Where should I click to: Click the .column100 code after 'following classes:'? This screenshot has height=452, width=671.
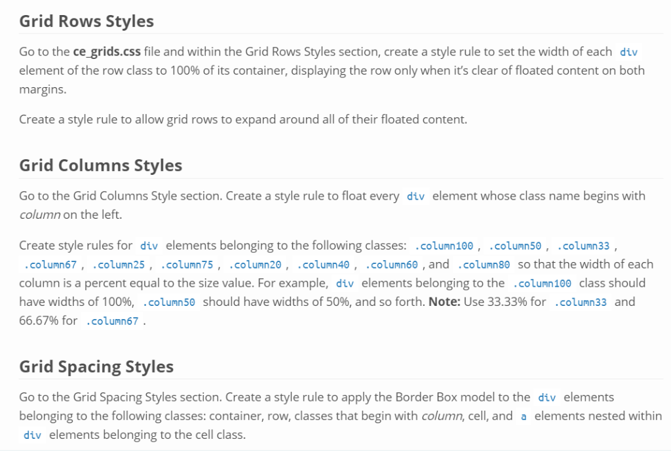click(x=444, y=246)
